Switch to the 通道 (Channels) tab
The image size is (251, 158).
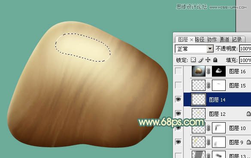pyautogui.click(x=224, y=40)
